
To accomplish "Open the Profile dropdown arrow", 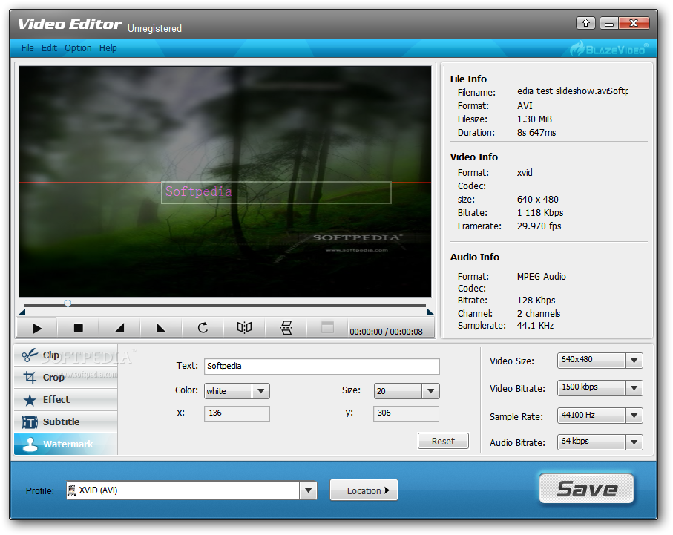I will click(308, 490).
